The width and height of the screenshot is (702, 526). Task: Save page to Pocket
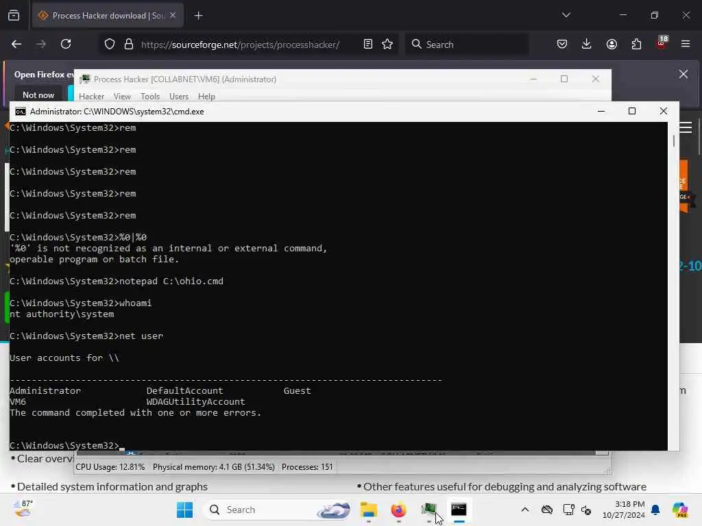pos(562,45)
